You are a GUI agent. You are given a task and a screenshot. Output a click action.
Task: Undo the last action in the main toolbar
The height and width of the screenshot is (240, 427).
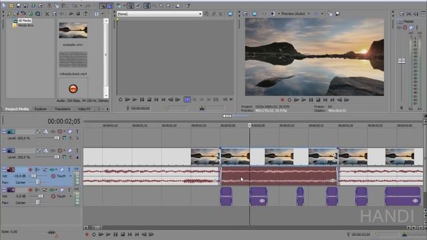[x=75, y=5]
